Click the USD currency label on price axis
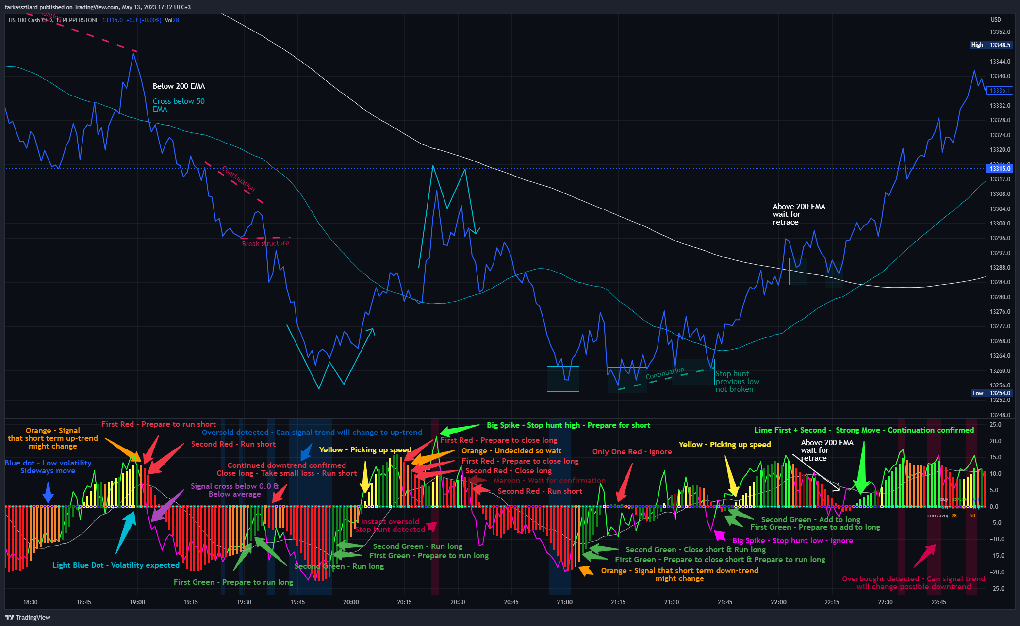Screen dimensions: 1020x626 click(996, 20)
